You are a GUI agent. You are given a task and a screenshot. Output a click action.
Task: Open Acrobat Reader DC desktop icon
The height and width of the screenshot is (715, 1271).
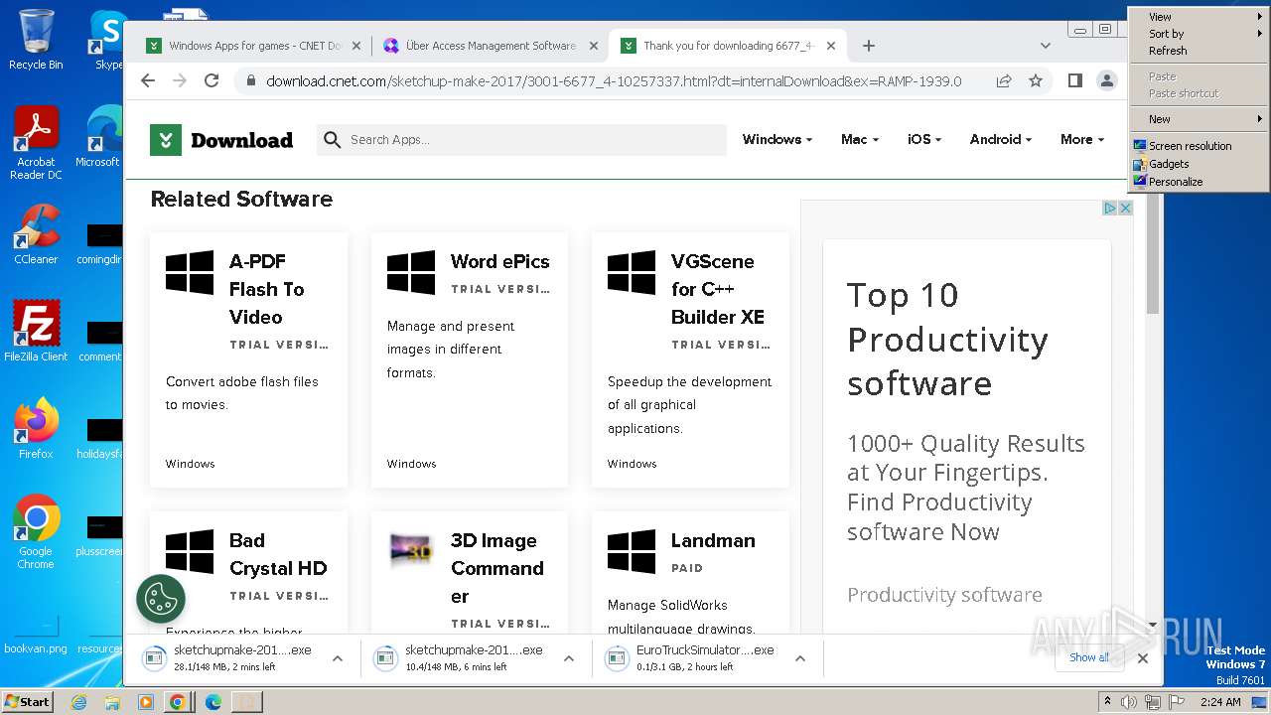coord(36,143)
